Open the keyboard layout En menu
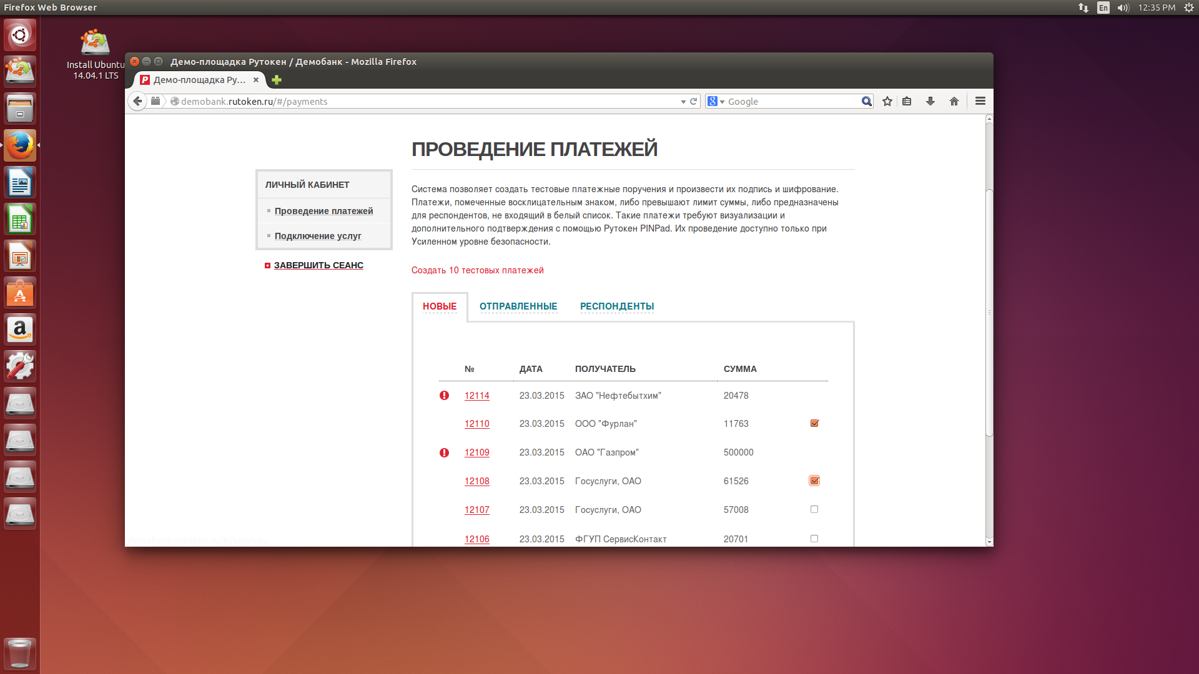The width and height of the screenshot is (1199, 674). [1103, 7]
